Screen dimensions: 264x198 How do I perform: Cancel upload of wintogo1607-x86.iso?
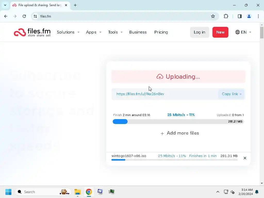coord(245,158)
